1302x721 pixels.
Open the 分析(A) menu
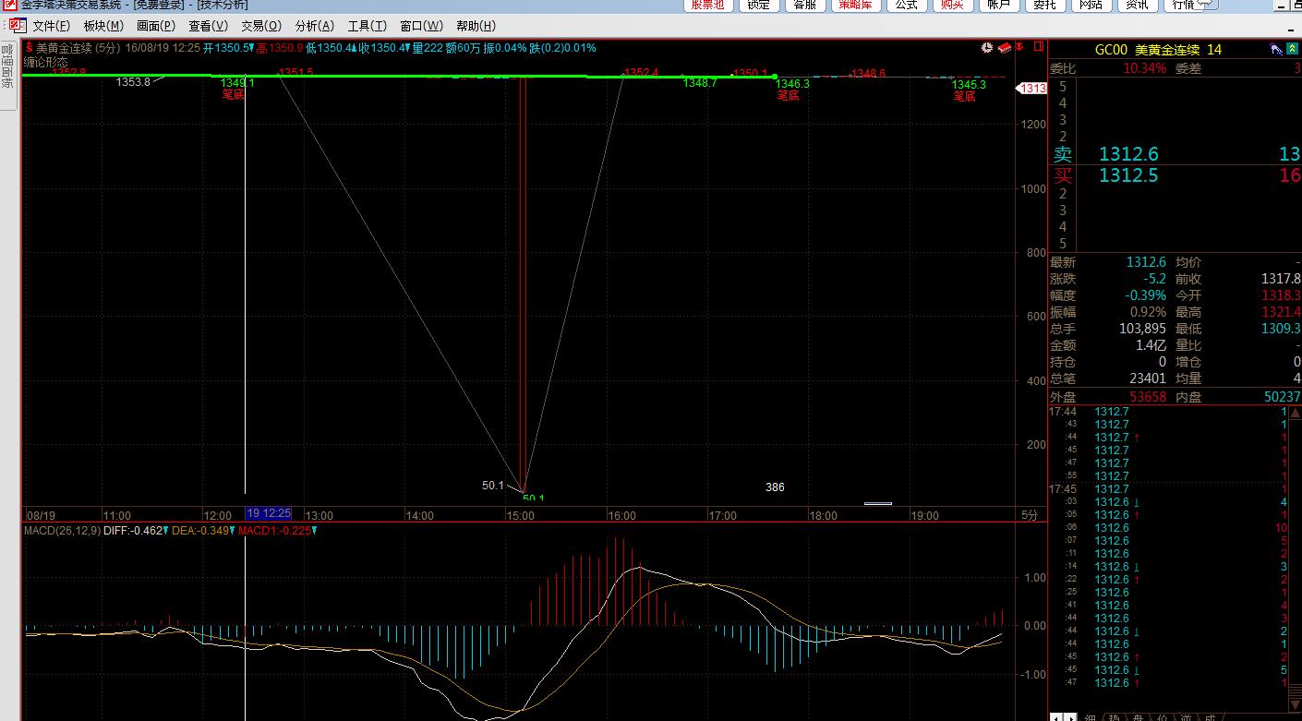314,26
